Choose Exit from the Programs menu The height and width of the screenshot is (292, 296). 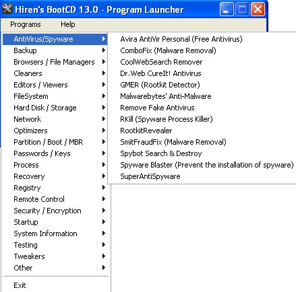(x=55, y=285)
